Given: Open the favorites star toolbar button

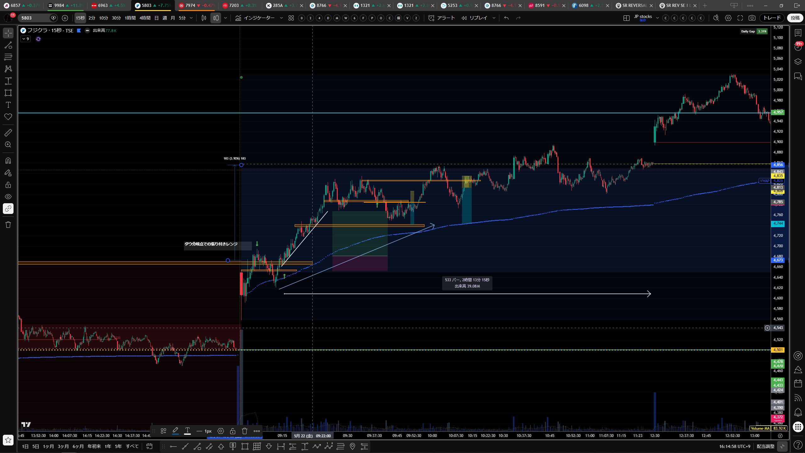Looking at the screenshot, I should pos(8,440).
